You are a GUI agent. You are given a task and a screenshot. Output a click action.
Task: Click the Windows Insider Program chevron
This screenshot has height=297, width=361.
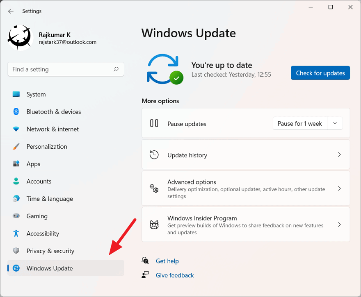(x=339, y=224)
